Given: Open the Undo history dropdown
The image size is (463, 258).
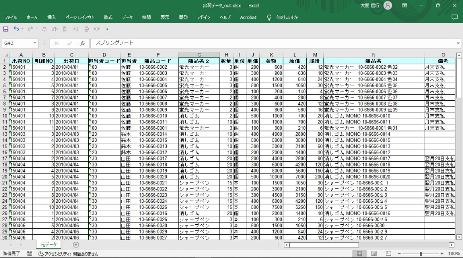Looking at the screenshot, I should click(22, 29).
